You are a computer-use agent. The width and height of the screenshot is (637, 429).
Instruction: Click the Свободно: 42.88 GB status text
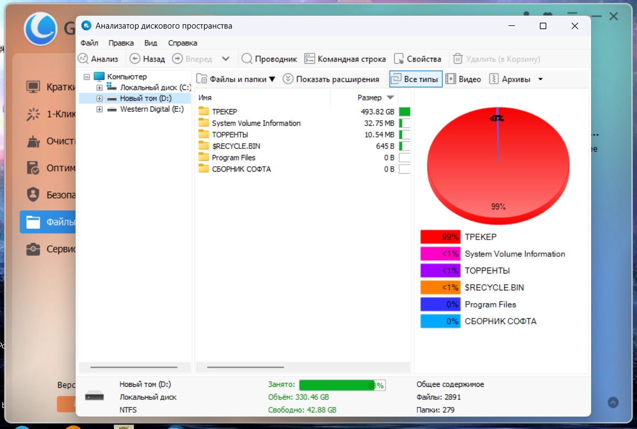coord(302,410)
